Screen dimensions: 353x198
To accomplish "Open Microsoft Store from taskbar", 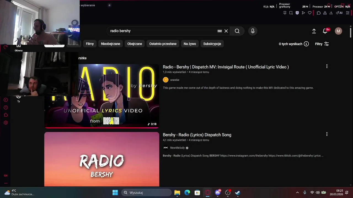I will click(197, 193).
